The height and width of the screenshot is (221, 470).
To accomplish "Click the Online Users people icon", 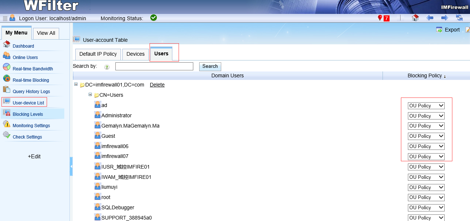I will (x=7, y=56).
